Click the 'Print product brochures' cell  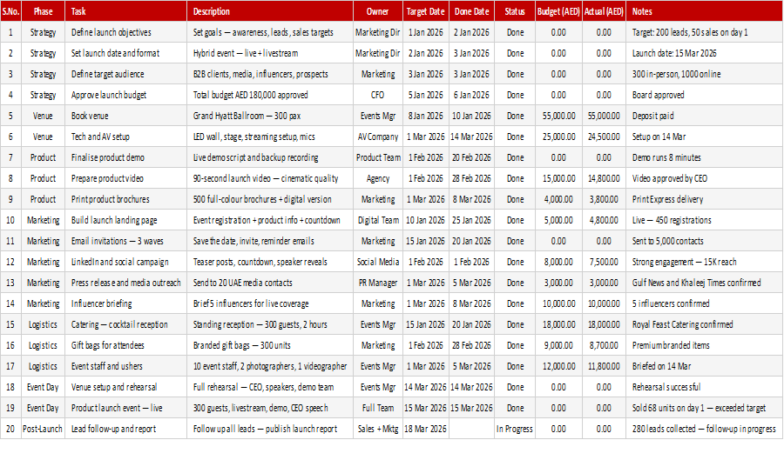(x=125, y=200)
